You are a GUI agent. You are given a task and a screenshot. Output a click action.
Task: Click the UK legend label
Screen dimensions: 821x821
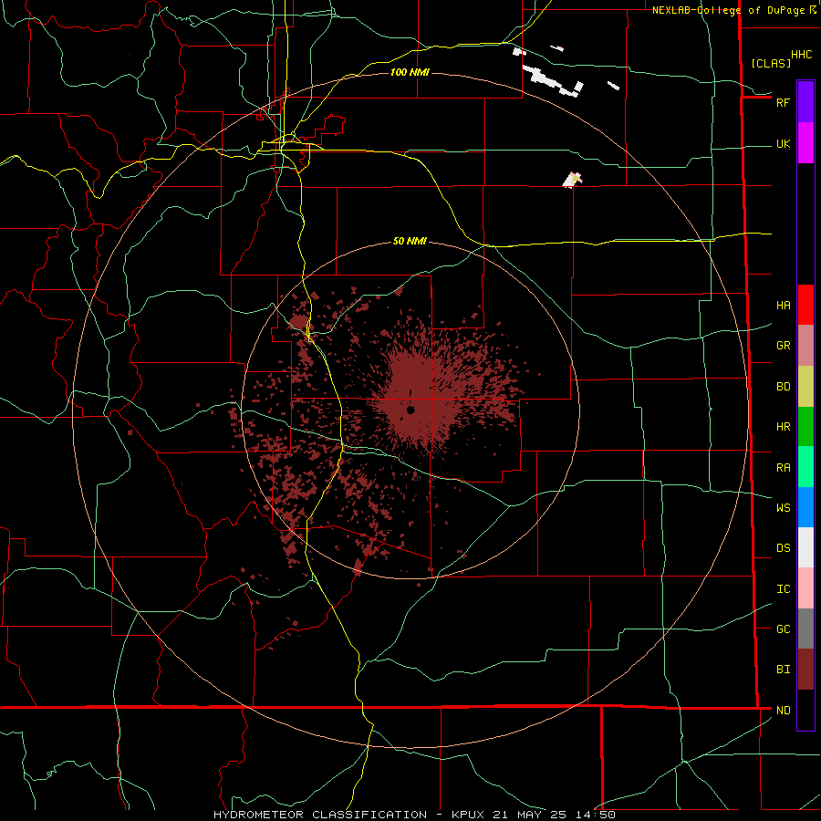783,144
